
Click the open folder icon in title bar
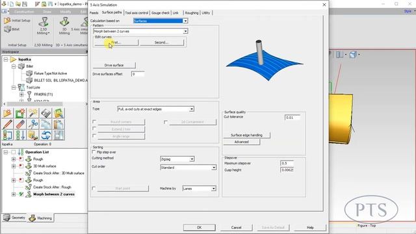(18, 4)
